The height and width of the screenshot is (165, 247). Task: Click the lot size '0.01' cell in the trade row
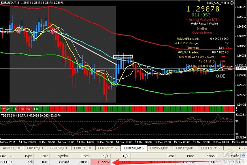(45, 162)
